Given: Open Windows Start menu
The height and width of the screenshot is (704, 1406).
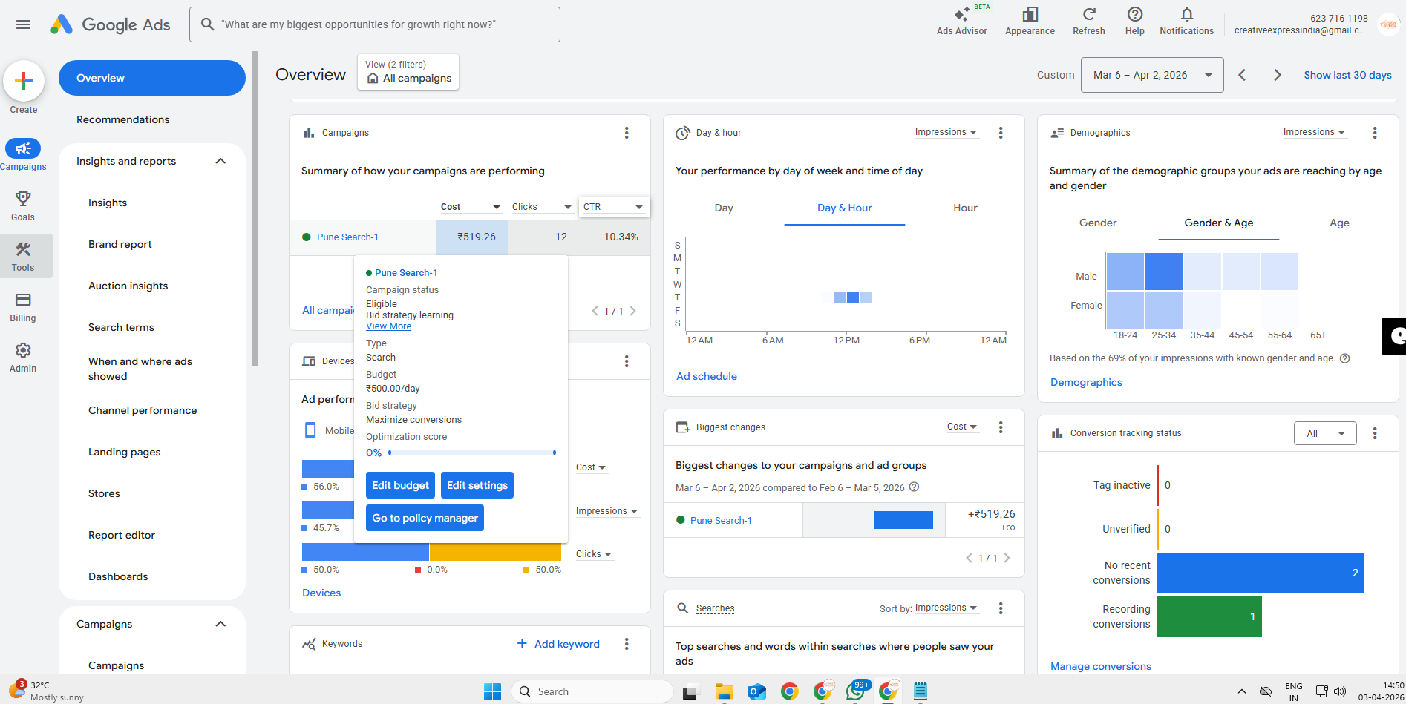Looking at the screenshot, I should point(492,691).
